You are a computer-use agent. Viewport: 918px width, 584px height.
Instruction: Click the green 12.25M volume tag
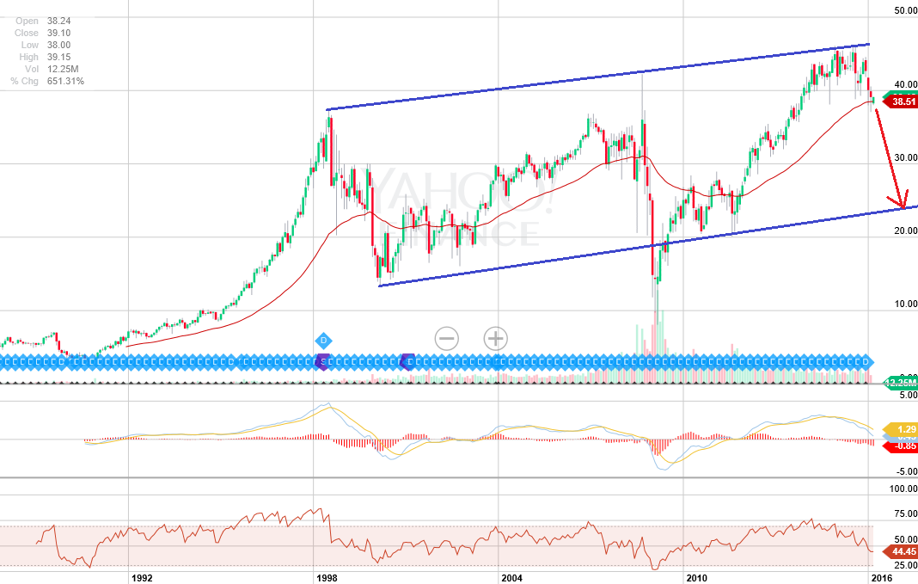click(901, 383)
